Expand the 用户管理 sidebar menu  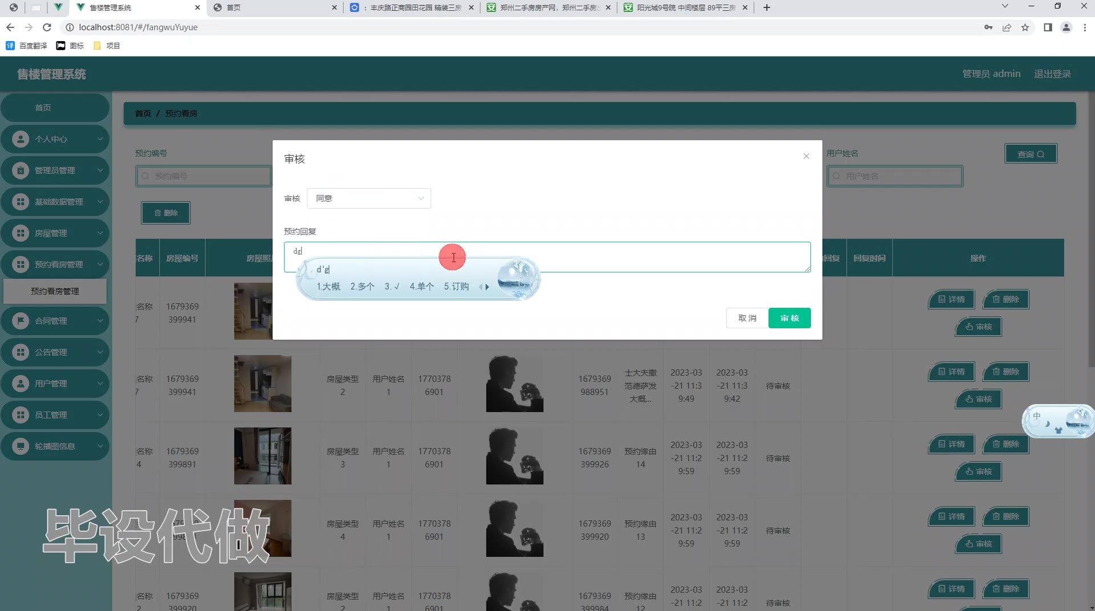coord(55,384)
